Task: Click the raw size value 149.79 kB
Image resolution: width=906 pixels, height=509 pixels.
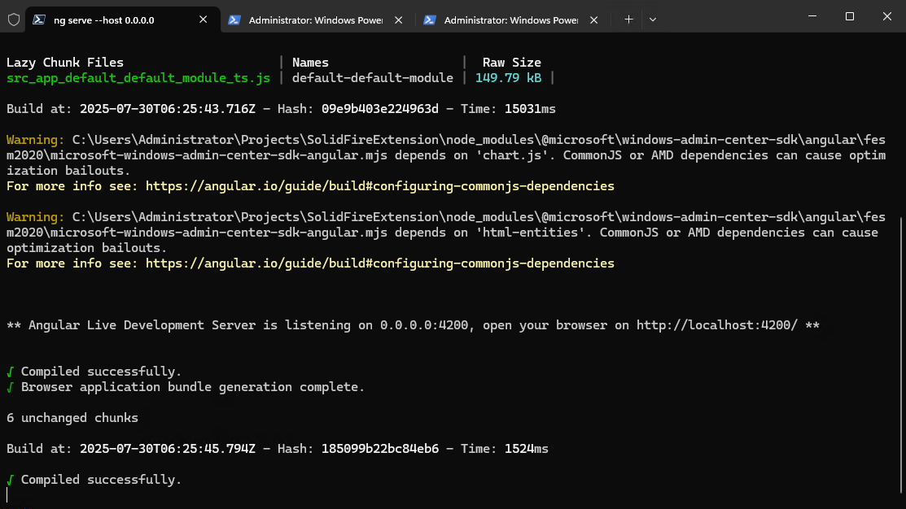Action: [508, 78]
